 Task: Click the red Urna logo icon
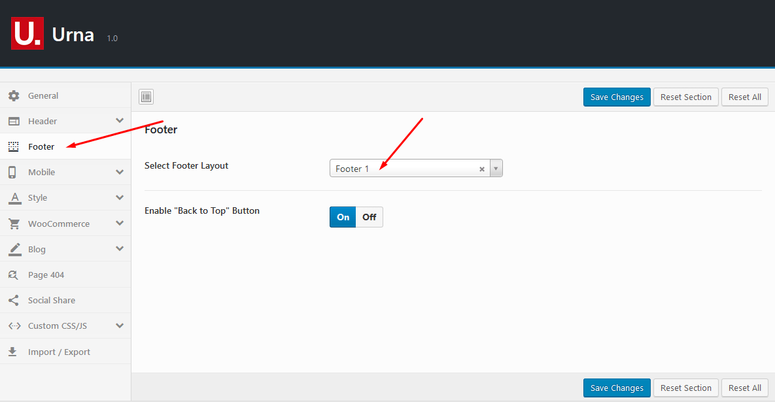[x=27, y=33]
